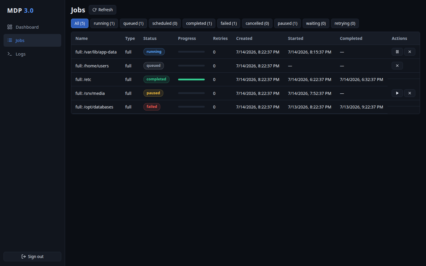Cancel the /var/lib/app-data job
The height and width of the screenshot is (266, 426).
pos(409,52)
